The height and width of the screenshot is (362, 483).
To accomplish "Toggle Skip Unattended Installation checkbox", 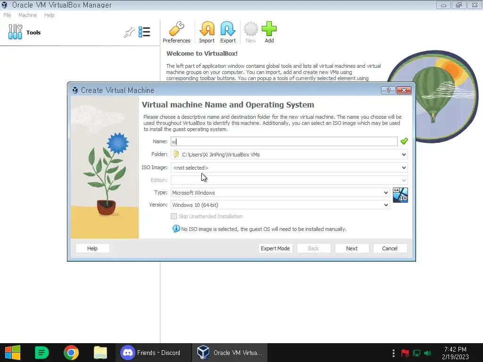I will pos(174,216).
